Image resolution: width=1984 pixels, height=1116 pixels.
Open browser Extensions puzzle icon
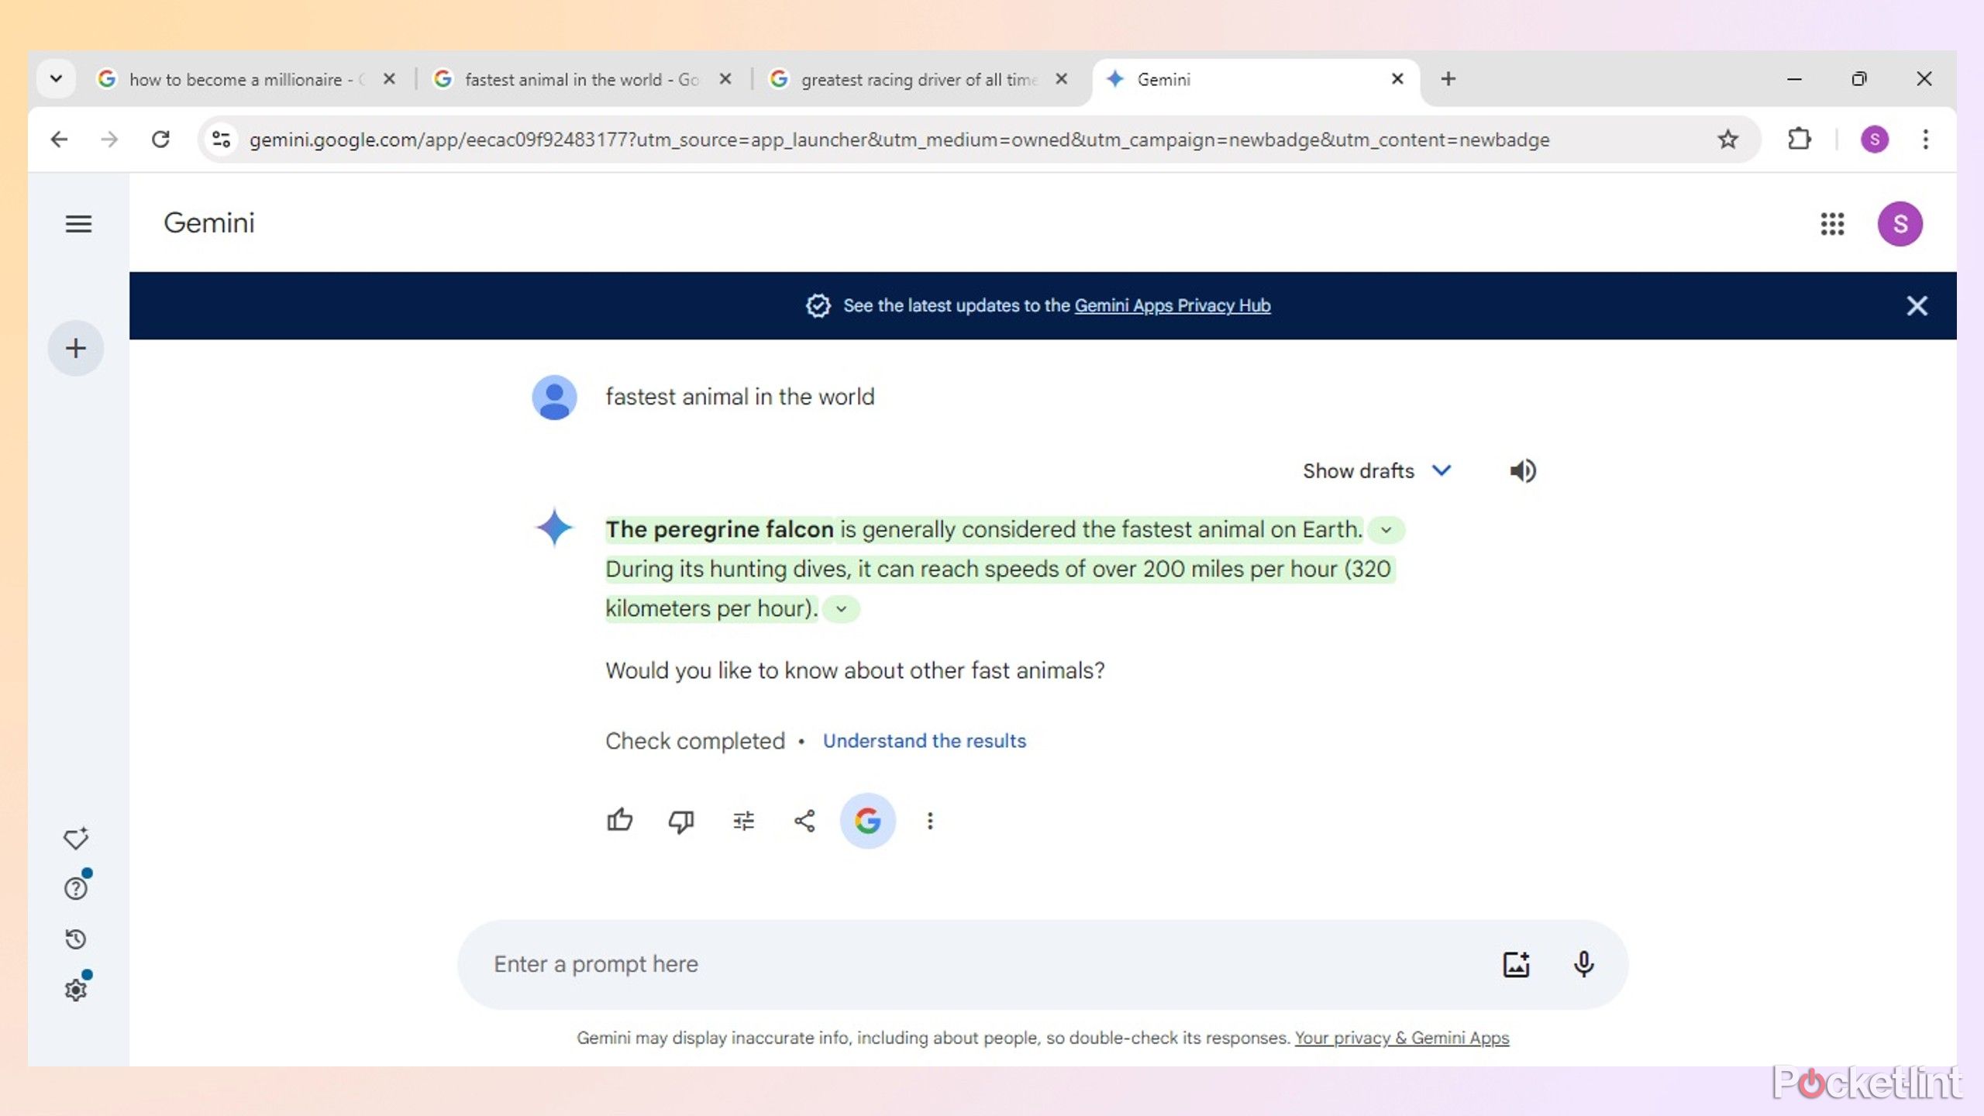point(1800,139)
